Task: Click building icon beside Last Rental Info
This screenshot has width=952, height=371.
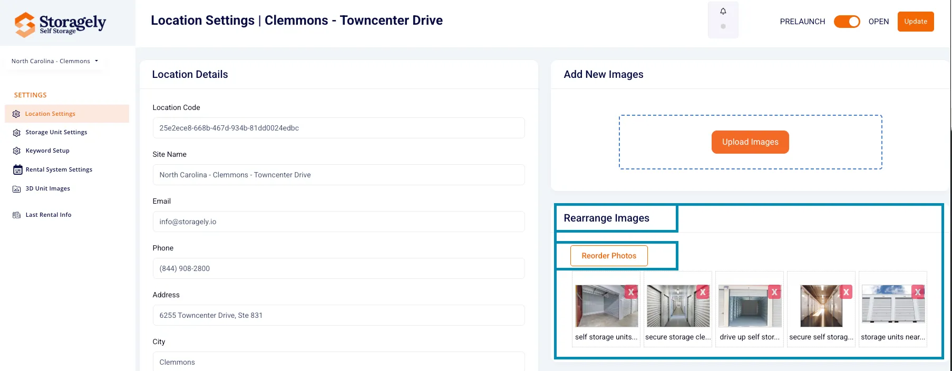Action: tap(16, 215)
